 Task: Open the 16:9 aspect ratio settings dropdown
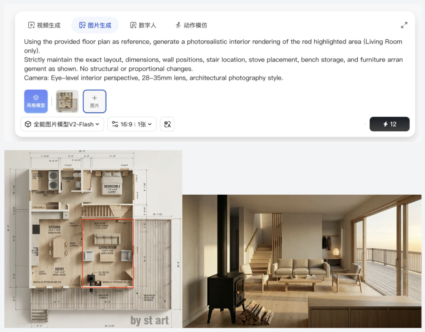[x=132, y=124]
